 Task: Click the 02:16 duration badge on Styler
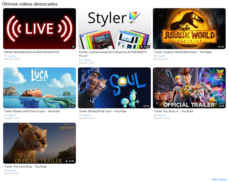click(x=147, y=47)
